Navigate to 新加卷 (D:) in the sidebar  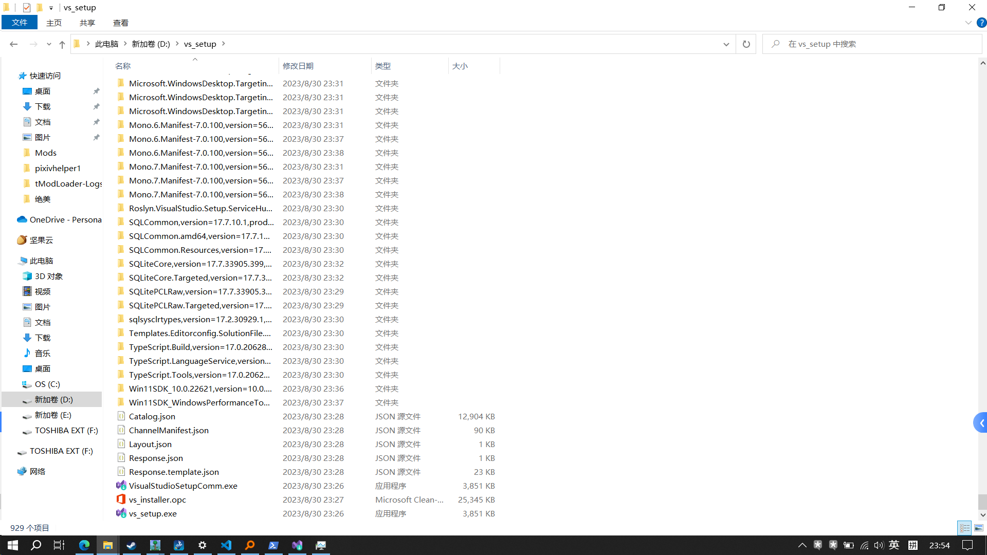pos(54,399)
